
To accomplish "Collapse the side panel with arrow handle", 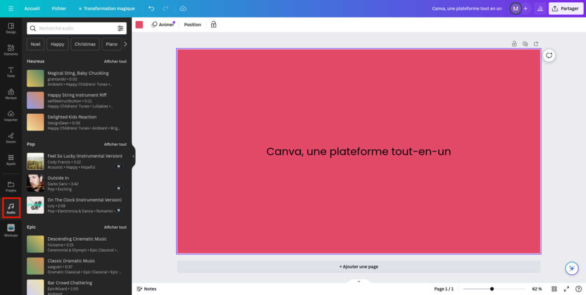I will click(x=133, y=156).
